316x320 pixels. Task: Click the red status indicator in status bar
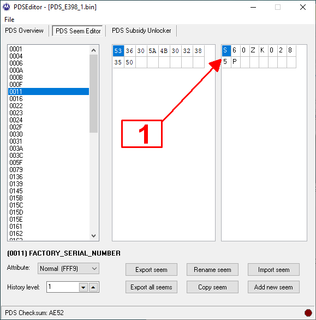[308, 313]
